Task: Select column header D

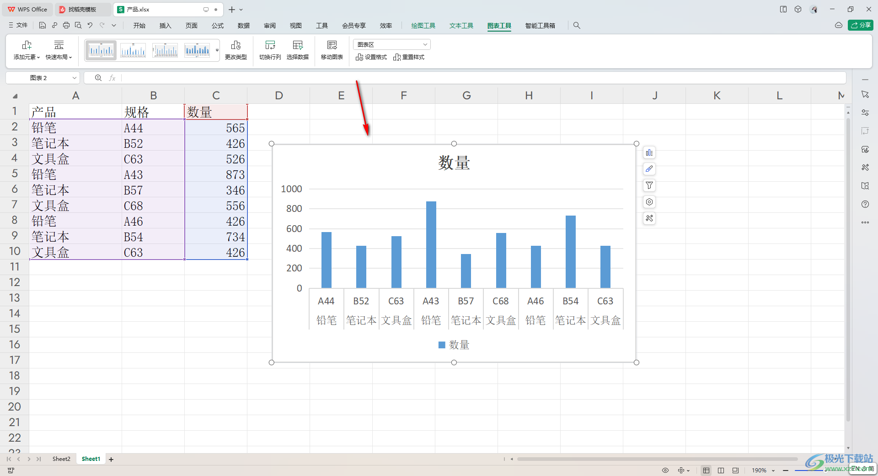Action: pos(278,95)
